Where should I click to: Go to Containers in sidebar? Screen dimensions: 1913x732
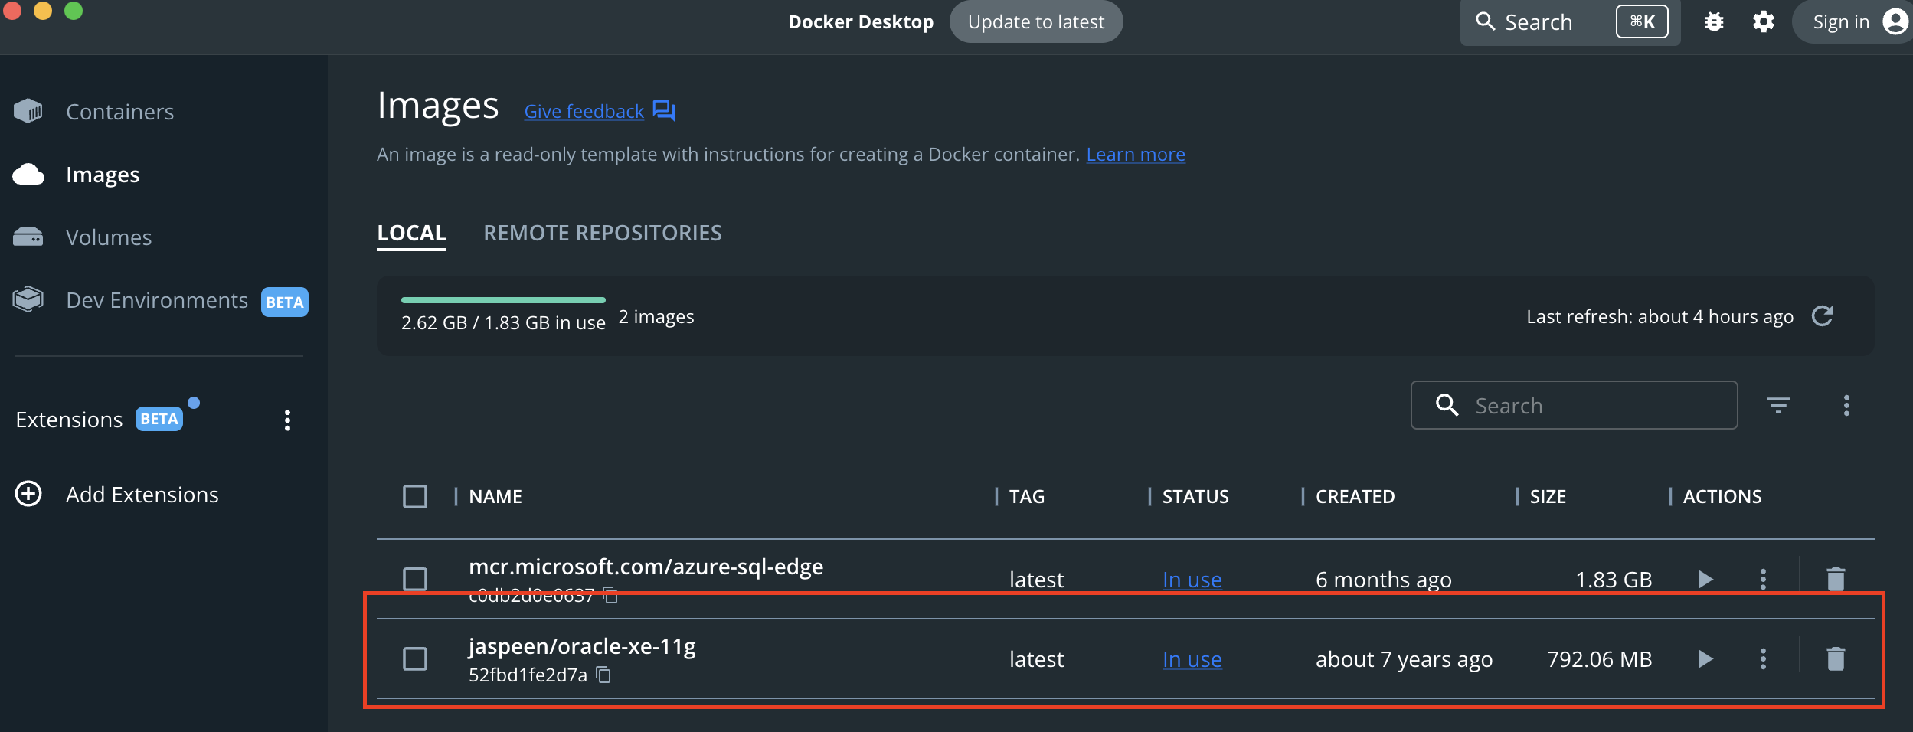click(120, 112)
